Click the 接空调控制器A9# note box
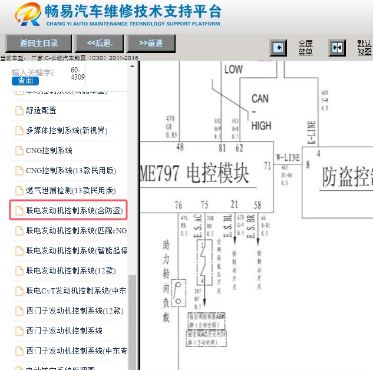The height and width of the screenshot is (370, 373). tap(206, 321)
